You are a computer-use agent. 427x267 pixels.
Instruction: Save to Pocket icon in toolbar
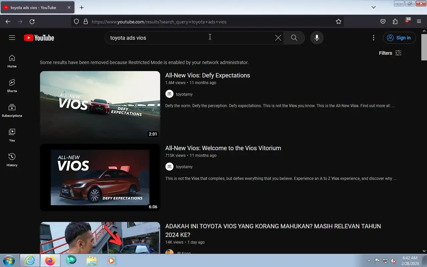(383, 22)
